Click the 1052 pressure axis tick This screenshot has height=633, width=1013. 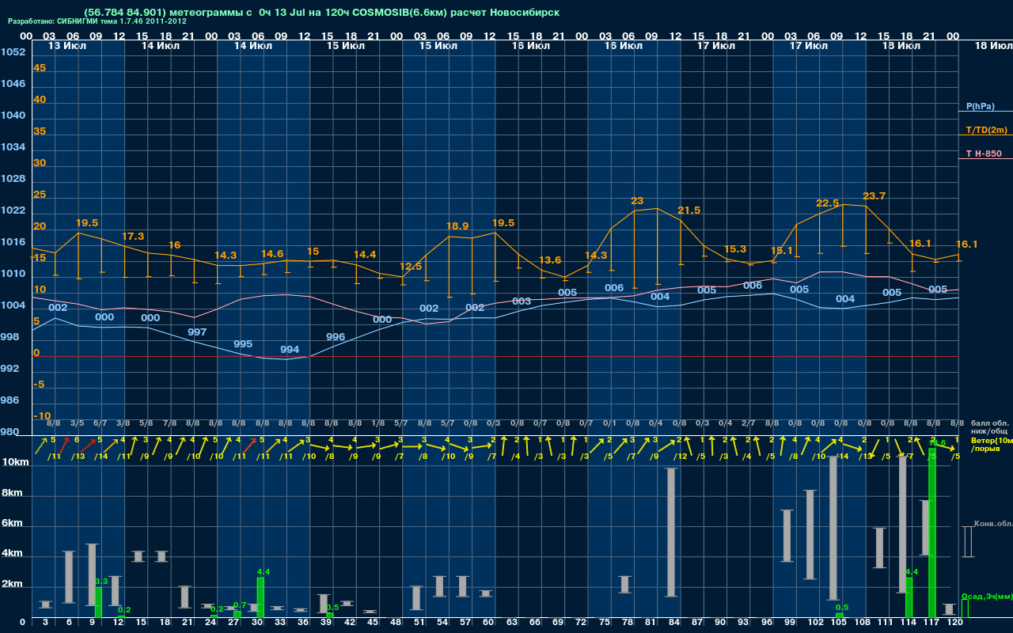pos(13,52)
